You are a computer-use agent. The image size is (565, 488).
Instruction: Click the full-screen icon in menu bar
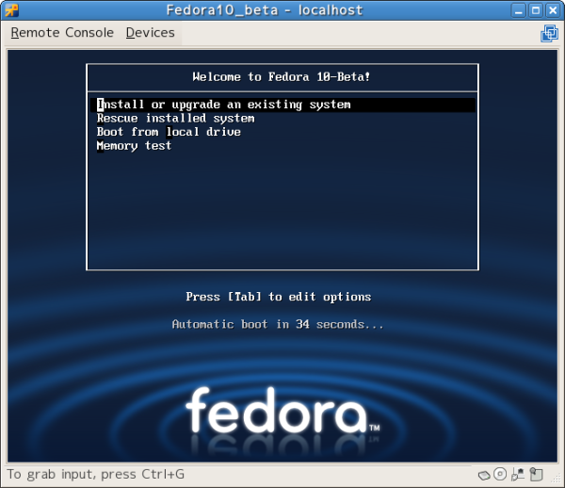(x=550, y=33)
